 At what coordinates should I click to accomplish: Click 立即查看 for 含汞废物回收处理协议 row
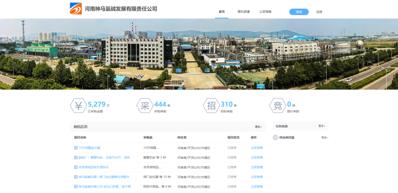click(x=257, y=167)
